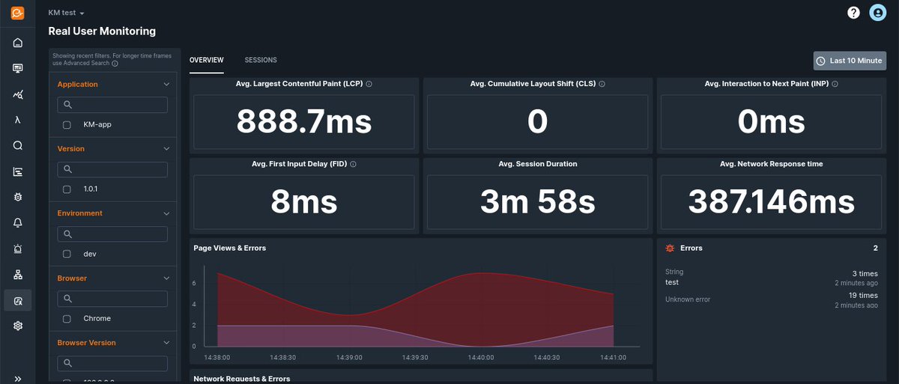
Task: Click the Real User Monitoring heading
Action: (102, 31)
